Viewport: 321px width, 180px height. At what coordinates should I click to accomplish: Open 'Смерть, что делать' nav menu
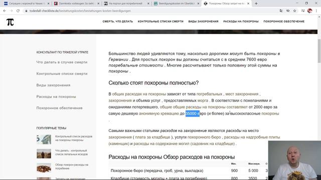pos(118,21)
